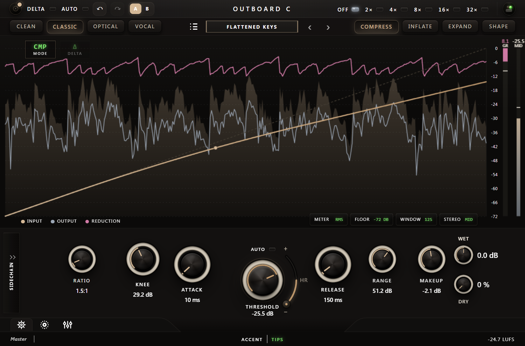Go to the previous preset
This screenshot has height=346, width=525.
310,27
